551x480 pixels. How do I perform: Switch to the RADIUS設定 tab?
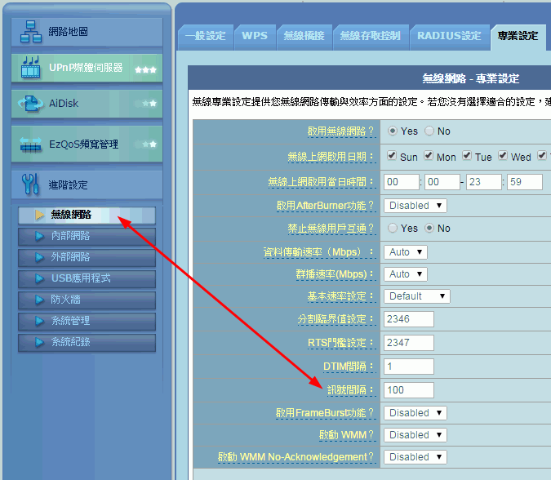click(449, 36)
